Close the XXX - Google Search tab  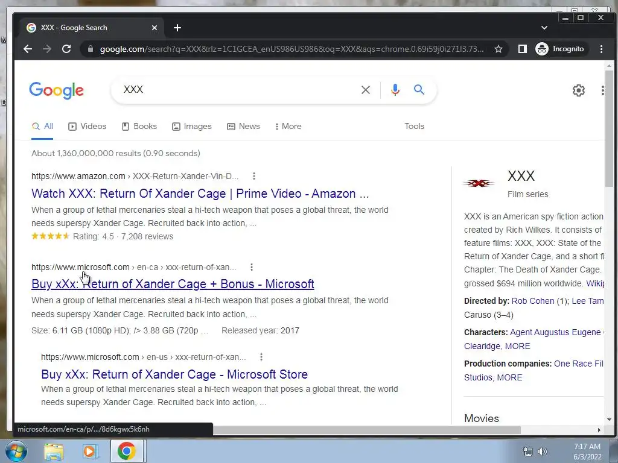[154, 28]
